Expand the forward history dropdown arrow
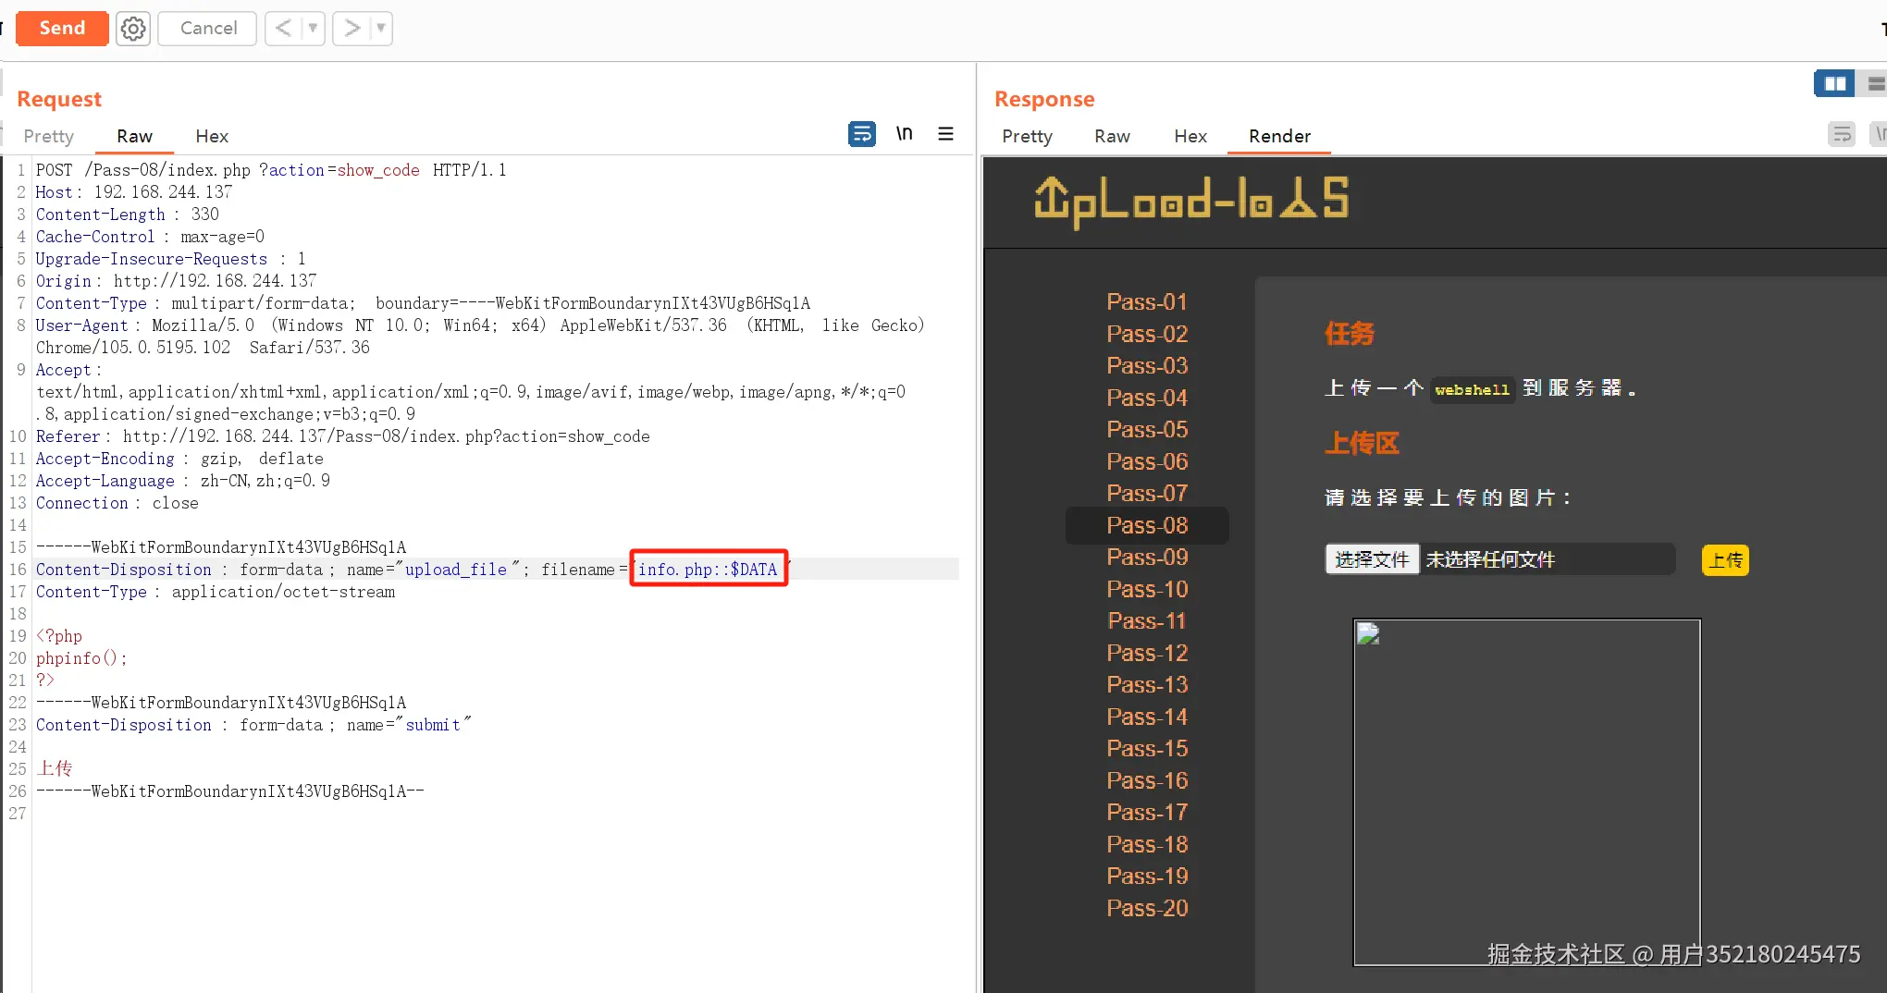Image resolution: width=1887 pixels, height=993 pixels. click(381, 29)
